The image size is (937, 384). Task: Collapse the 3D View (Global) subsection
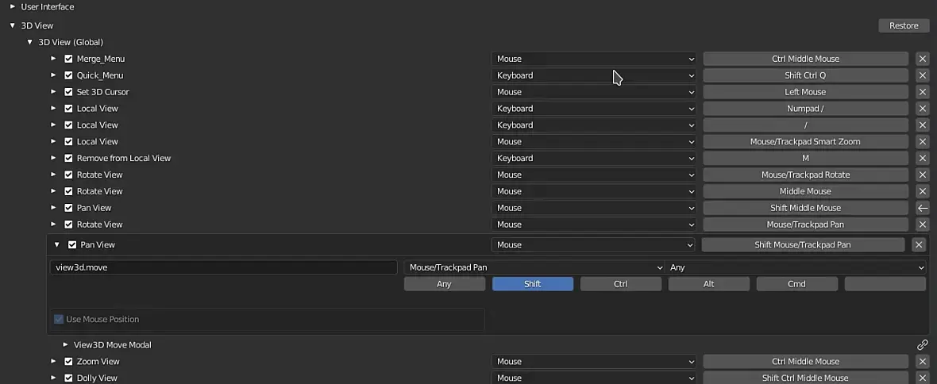click(x=29, y=42)
